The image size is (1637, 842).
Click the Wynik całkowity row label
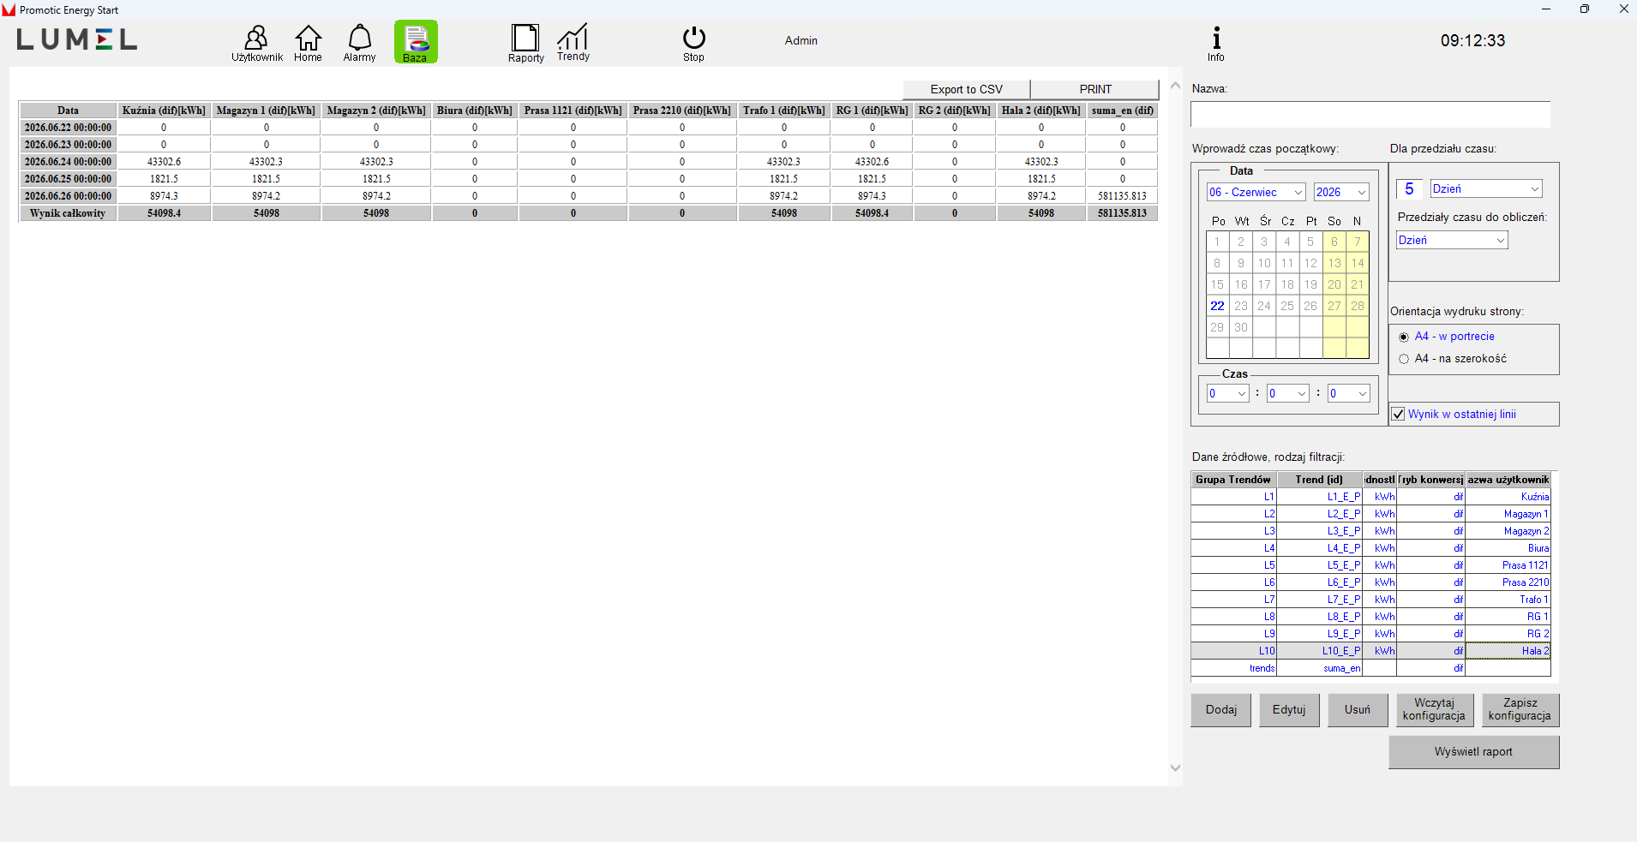click(x=68, y=213)
